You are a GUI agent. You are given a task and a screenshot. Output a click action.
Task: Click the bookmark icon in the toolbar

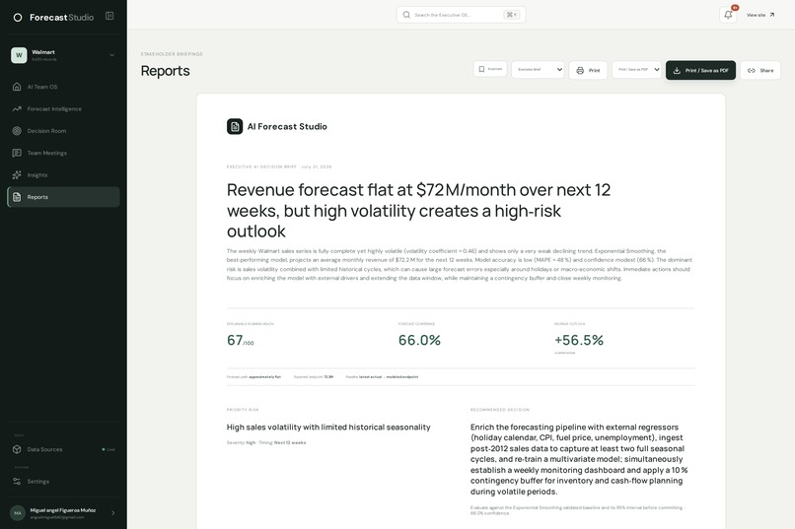(x=481, y=69)
